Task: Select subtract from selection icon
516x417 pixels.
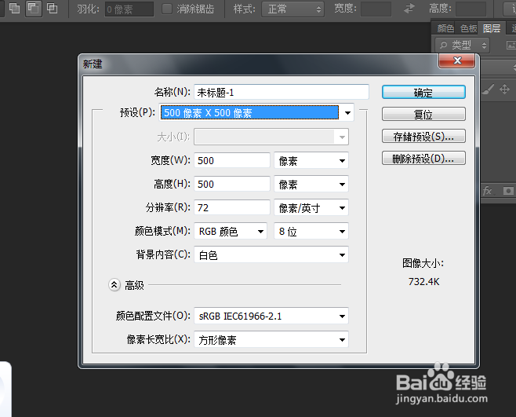Action: [33, 8]
